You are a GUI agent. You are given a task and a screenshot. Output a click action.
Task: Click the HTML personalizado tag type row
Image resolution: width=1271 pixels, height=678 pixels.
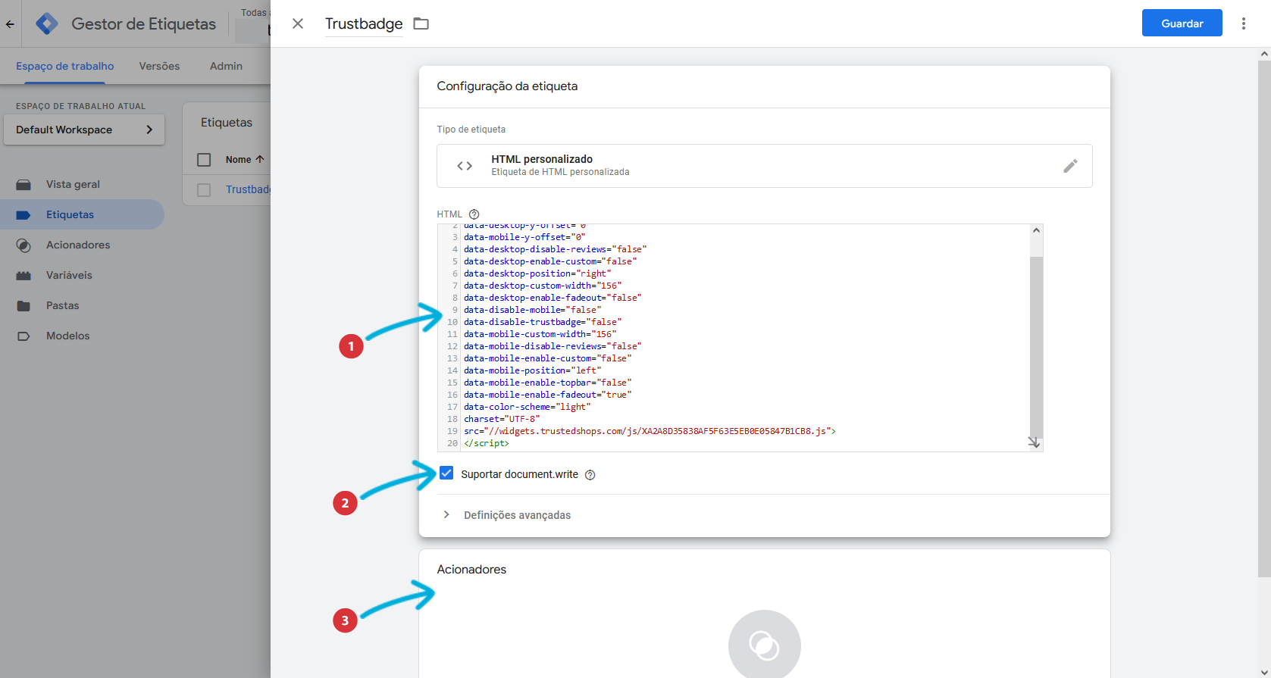tap(764, 166)
